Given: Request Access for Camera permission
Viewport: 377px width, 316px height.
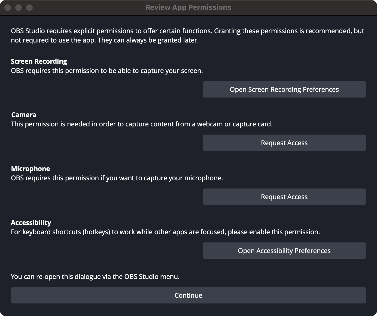Looking at the screenshot, I should pyautogui.click(x=284, y=143).
